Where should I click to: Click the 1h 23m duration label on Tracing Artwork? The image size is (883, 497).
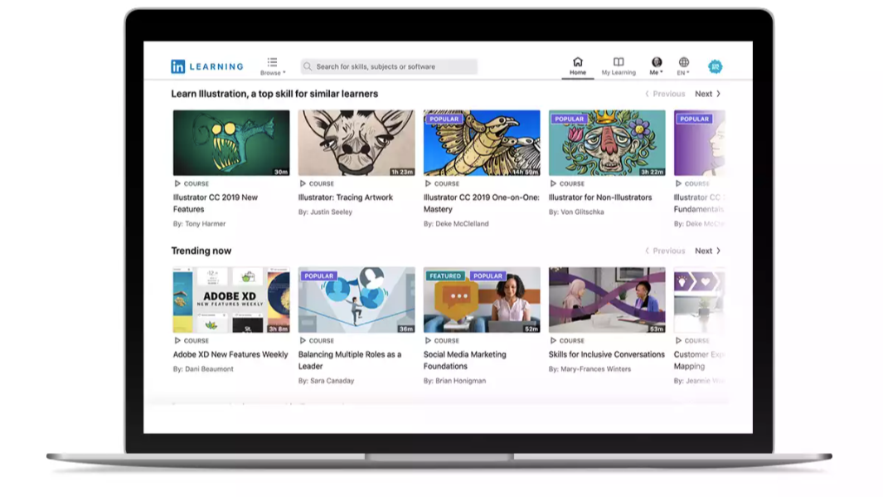pyautogui.click(x=402, y=172)
